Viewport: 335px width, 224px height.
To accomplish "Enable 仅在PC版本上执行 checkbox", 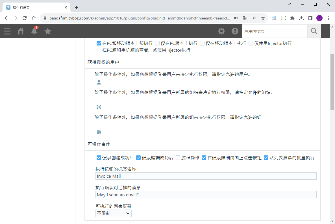I will [157, 43].
